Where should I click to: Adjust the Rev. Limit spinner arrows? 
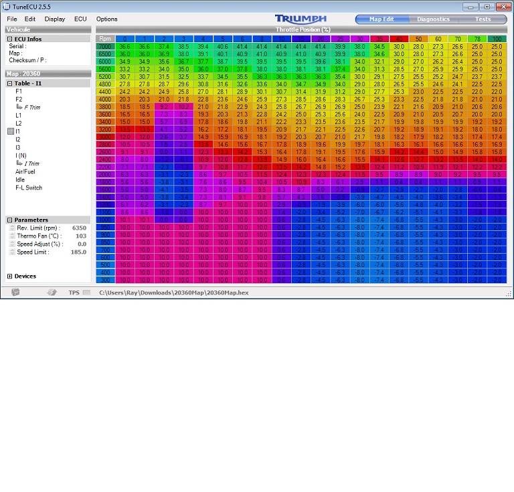(x=11, y=228)
